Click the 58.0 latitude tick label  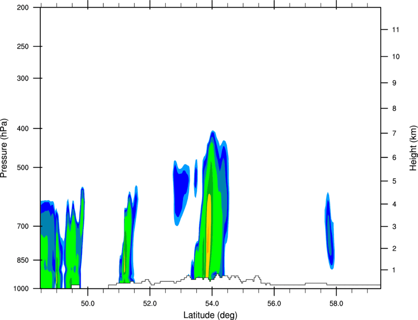coord(336,304)
